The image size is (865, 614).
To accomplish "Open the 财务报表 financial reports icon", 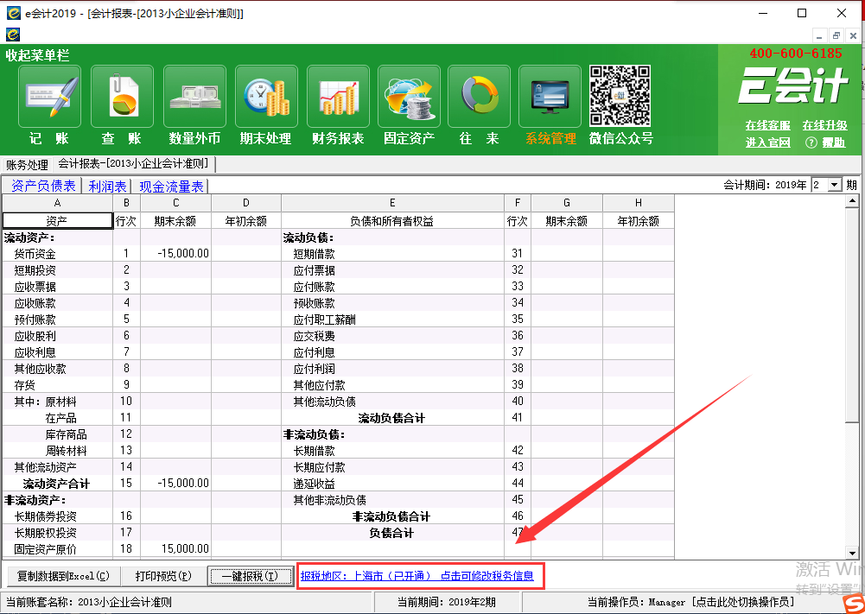I will click(338, 97).
